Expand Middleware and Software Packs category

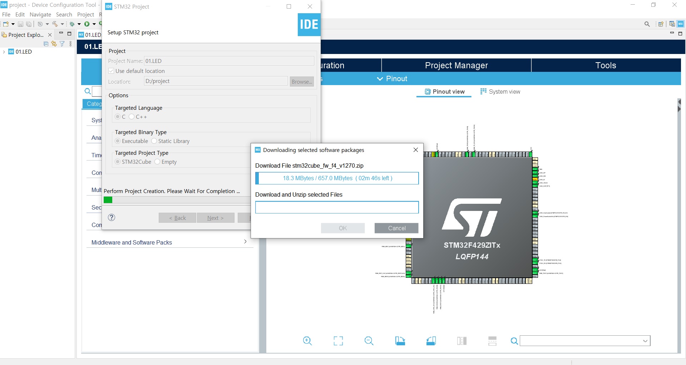(x=245, y=242)
